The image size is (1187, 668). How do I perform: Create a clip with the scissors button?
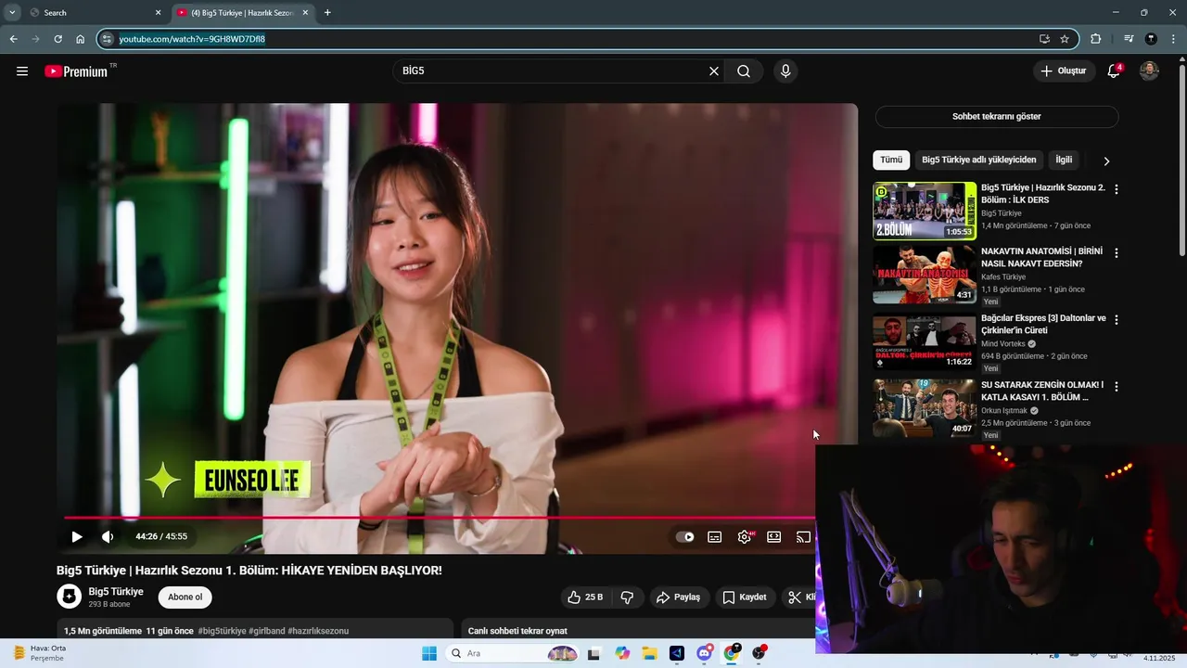800,597
